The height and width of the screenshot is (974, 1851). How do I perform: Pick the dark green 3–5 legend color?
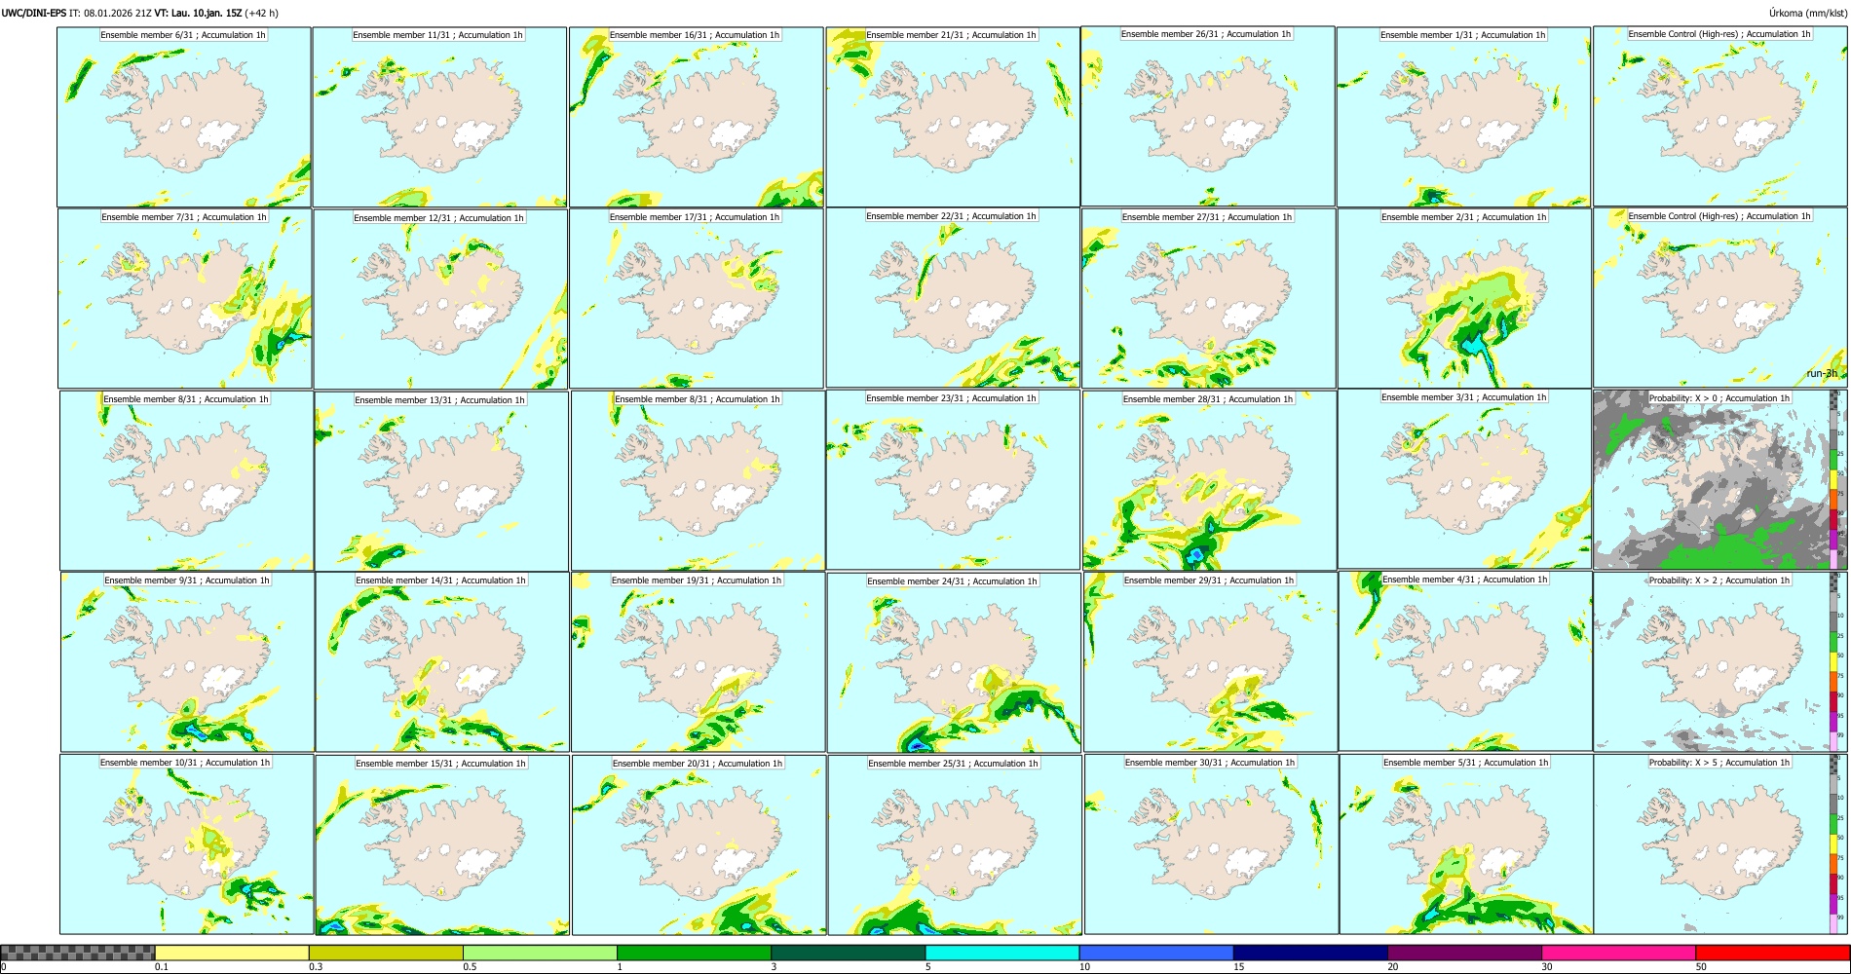848,953
